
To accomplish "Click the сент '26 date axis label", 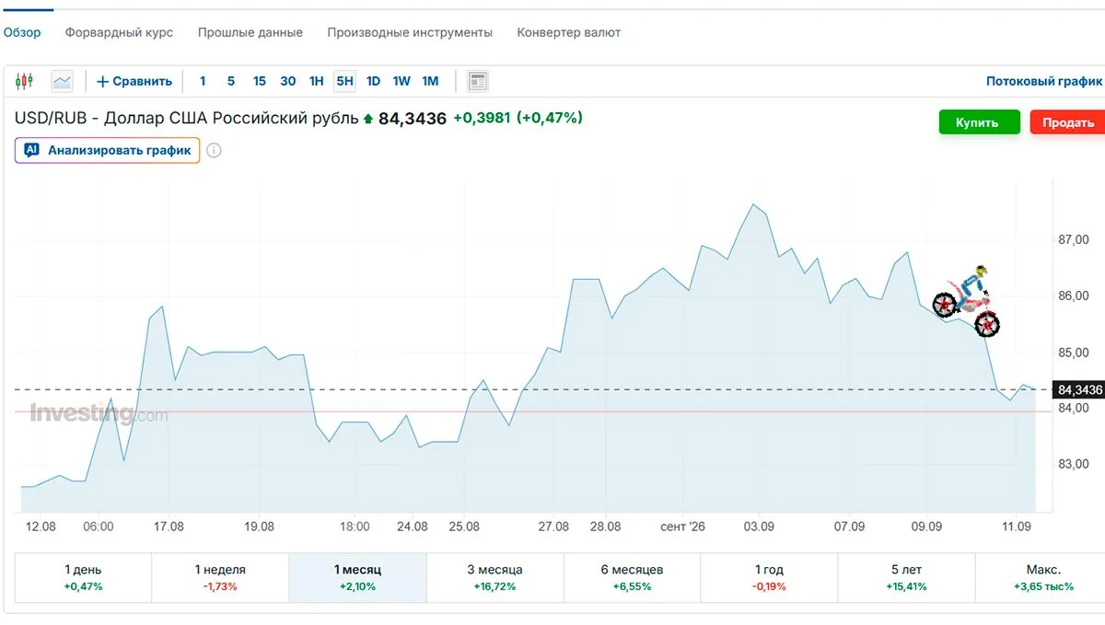I will pyautogui.click(x=682, y=527).
